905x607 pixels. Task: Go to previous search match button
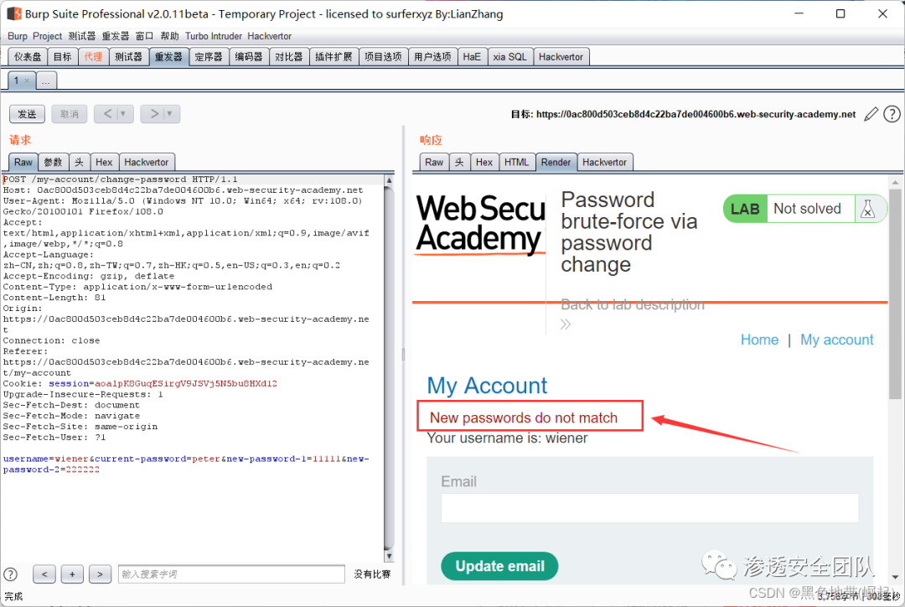(x=44, y=574)
